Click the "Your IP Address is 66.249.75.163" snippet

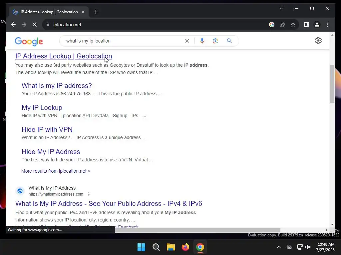(x=56, y=94)
